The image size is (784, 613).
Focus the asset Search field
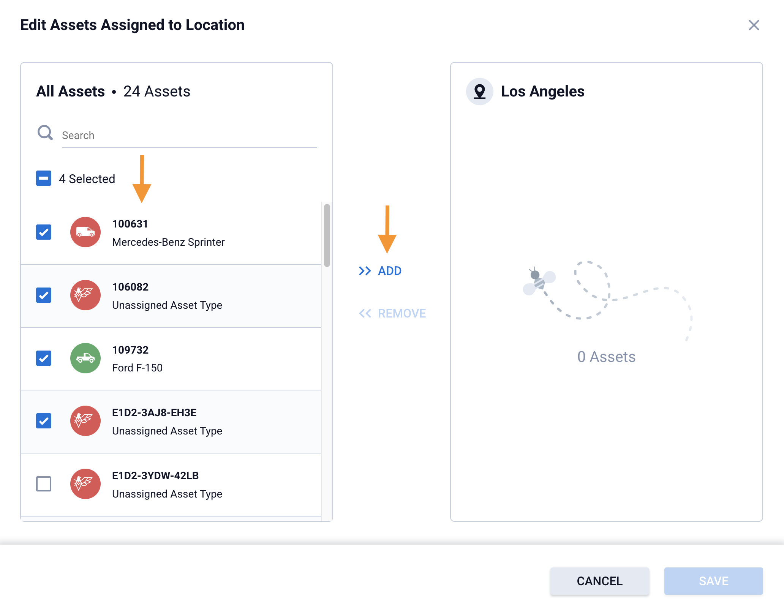(x=189, y=136)
